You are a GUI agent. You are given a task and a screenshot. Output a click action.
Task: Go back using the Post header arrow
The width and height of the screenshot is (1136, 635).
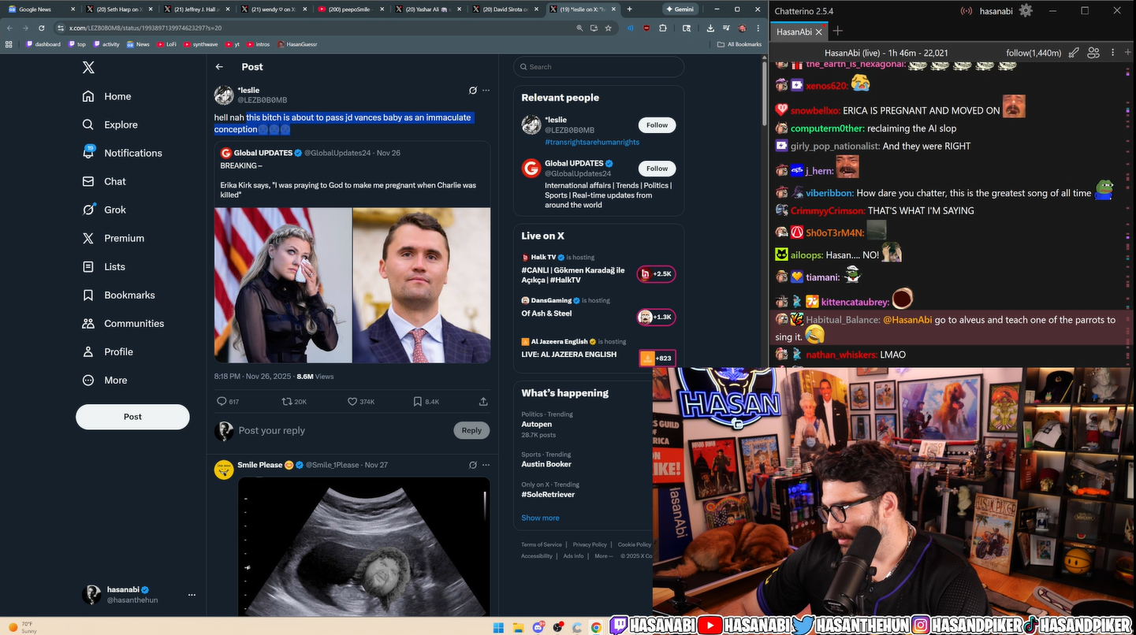[219, 67]
